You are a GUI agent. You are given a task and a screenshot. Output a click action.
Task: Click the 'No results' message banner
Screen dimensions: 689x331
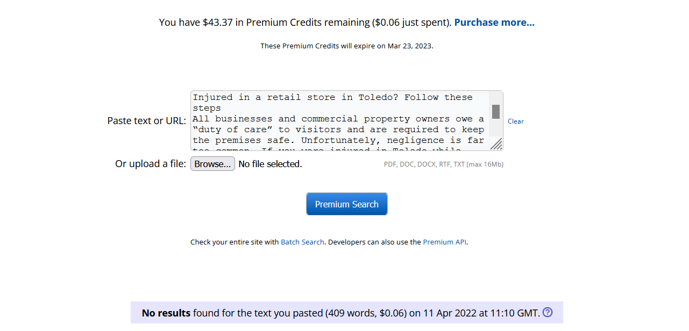tap(341, 313)
